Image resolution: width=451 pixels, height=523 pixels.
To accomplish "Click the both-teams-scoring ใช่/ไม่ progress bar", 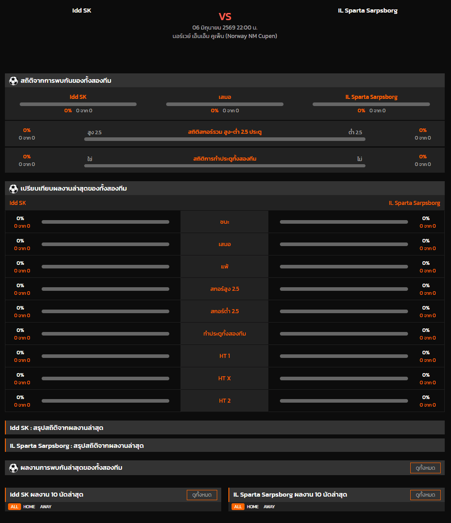I will click(225, 166).
